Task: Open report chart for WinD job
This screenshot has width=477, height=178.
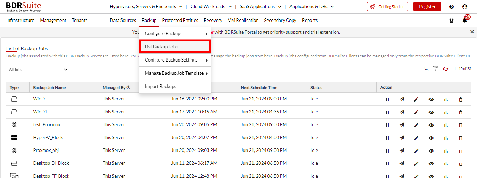Action: 446,99
